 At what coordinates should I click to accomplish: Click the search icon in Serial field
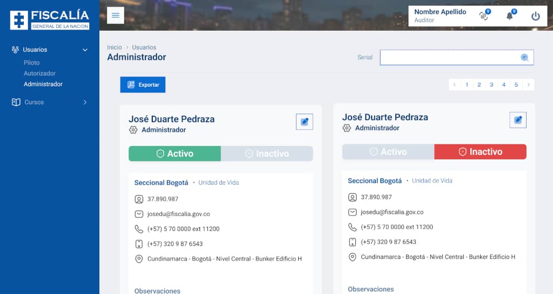pyautogui.click(x=524, y=58)
